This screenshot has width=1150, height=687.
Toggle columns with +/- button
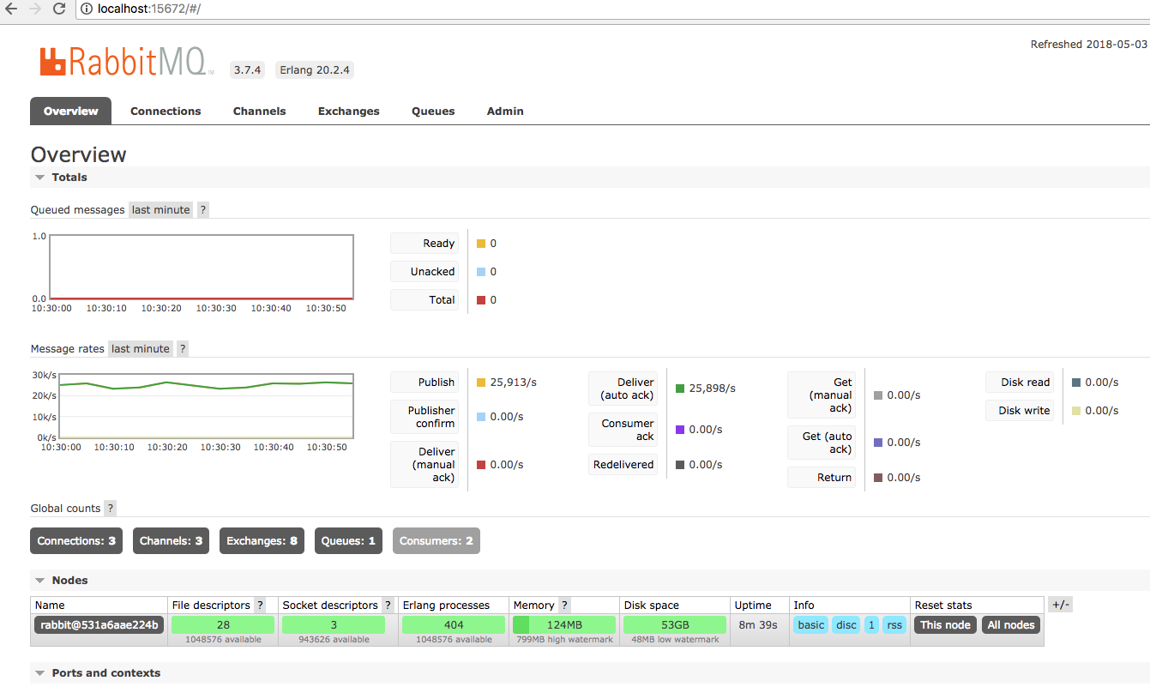pos(1060,605)
